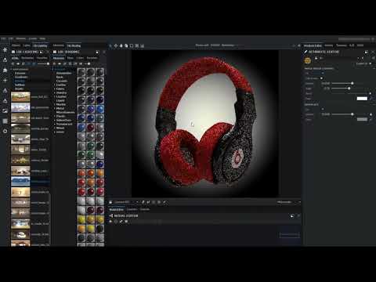Dock or undock the ATTRIBUTE EDITOR panel

367,52
